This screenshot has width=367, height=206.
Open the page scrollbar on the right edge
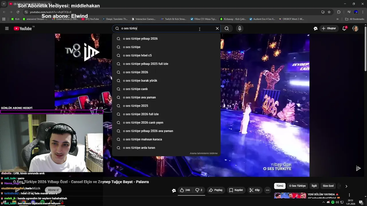[366, 49]
